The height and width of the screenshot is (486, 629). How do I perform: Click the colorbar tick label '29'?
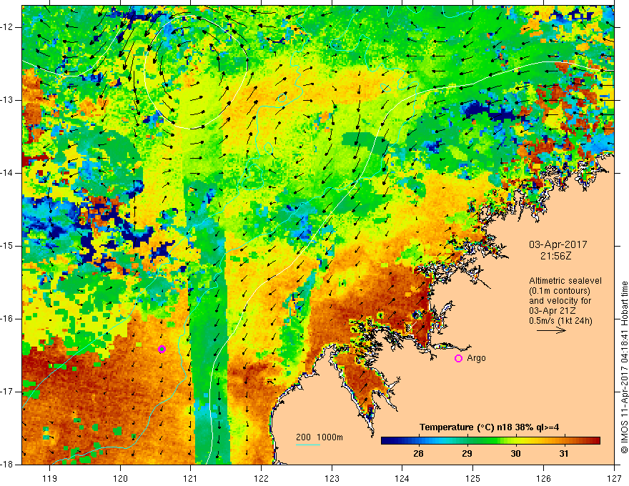(467, 454)
